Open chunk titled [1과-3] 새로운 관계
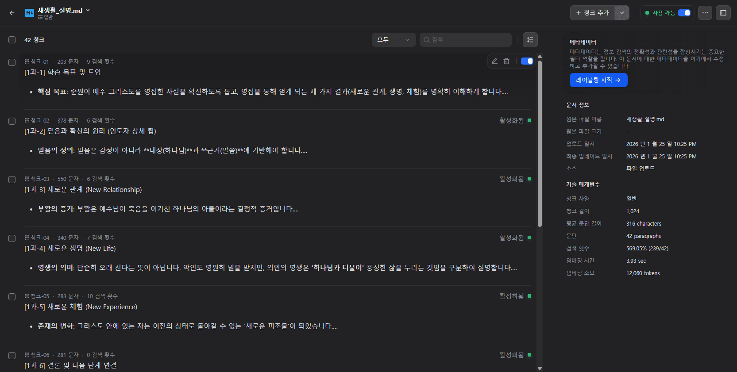This screenshot has width=737, height=372. (x=83, y=190)
